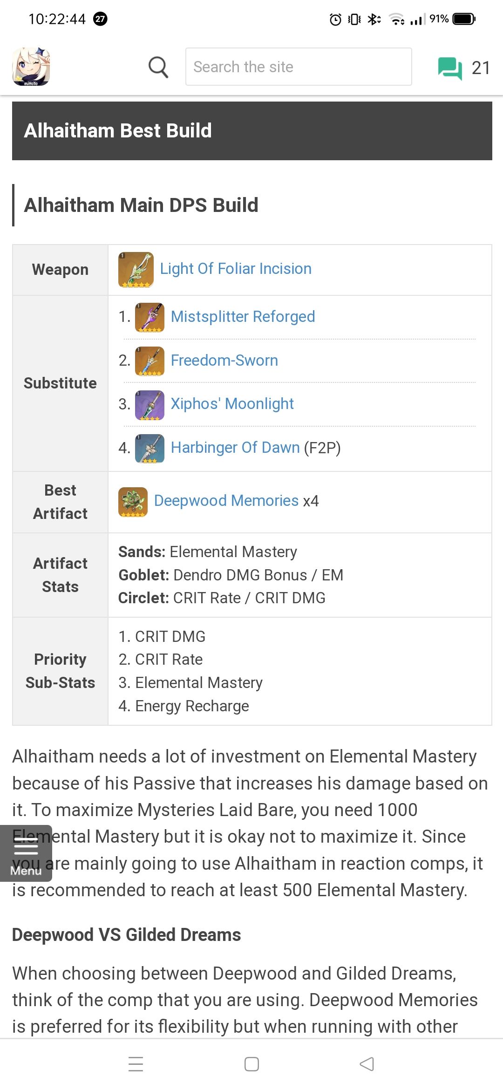Screen dimensions: 503x1090
Task: Tap the Harbinger Of Dawn sword icon
Action: pos(150,448)
